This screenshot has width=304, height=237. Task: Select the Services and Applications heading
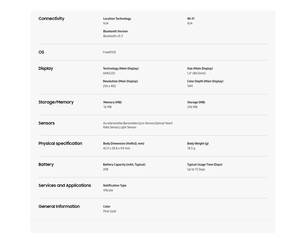pos(65,185)
